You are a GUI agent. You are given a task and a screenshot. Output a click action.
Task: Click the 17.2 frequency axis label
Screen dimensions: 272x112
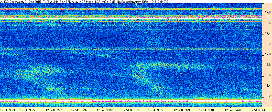(x=268, y=44)
